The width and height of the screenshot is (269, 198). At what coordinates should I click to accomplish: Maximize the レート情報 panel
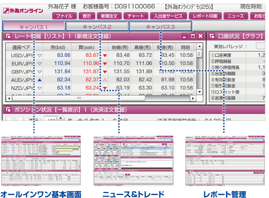tap(193, 36)
